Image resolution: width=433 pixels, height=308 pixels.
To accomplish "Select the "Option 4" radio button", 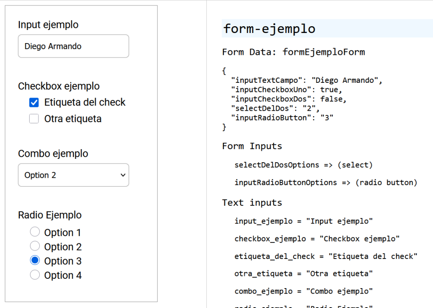I will (35, 275).
